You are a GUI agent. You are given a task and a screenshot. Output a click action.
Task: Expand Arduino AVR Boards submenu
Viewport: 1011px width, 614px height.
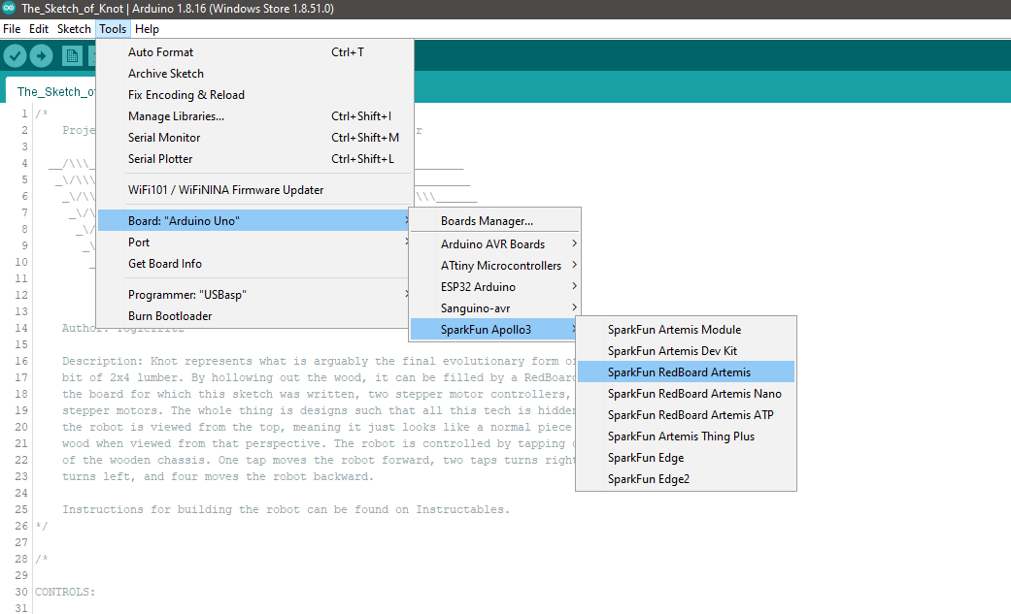pyautogui.click(x=494, y=244)
